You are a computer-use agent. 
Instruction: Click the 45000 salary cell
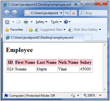click(86, 69)
